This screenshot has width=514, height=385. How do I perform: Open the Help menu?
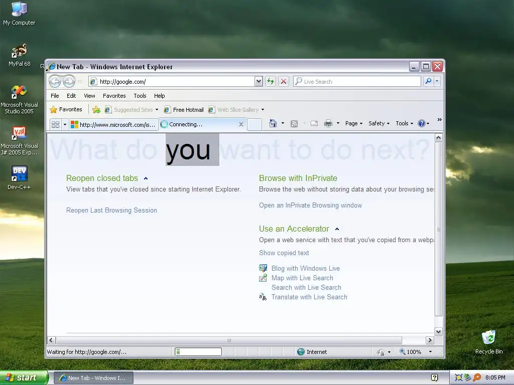(x=159, y=96)
